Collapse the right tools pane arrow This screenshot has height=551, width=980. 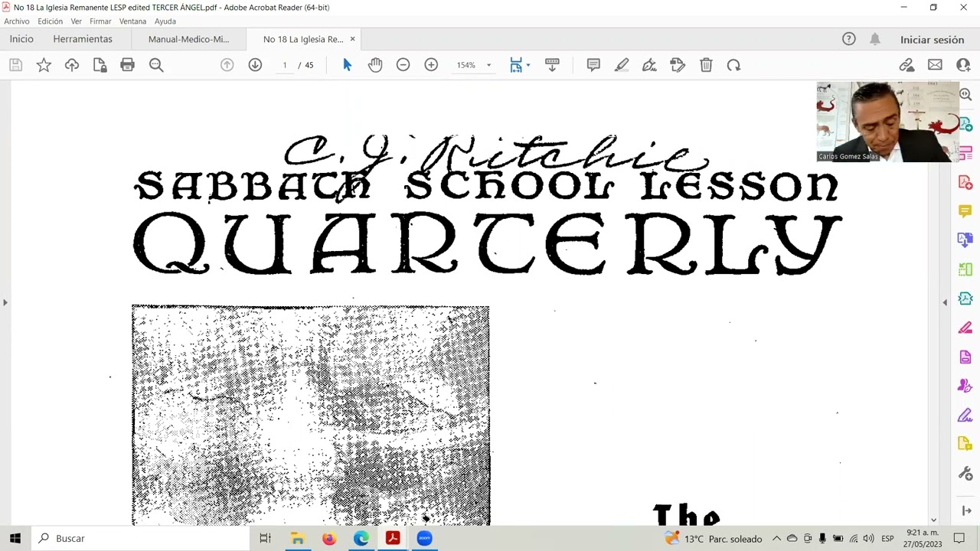tap(945, 302)
